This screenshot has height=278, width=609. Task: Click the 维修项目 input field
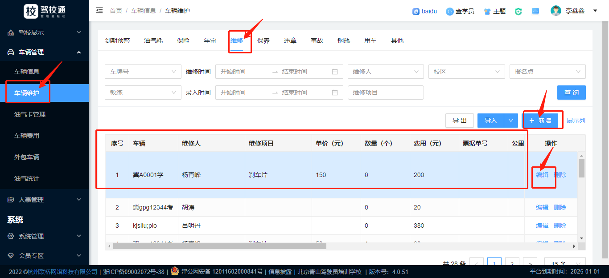386,93
